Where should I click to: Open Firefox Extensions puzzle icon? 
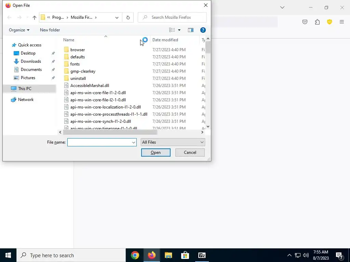tap(317, 22)
